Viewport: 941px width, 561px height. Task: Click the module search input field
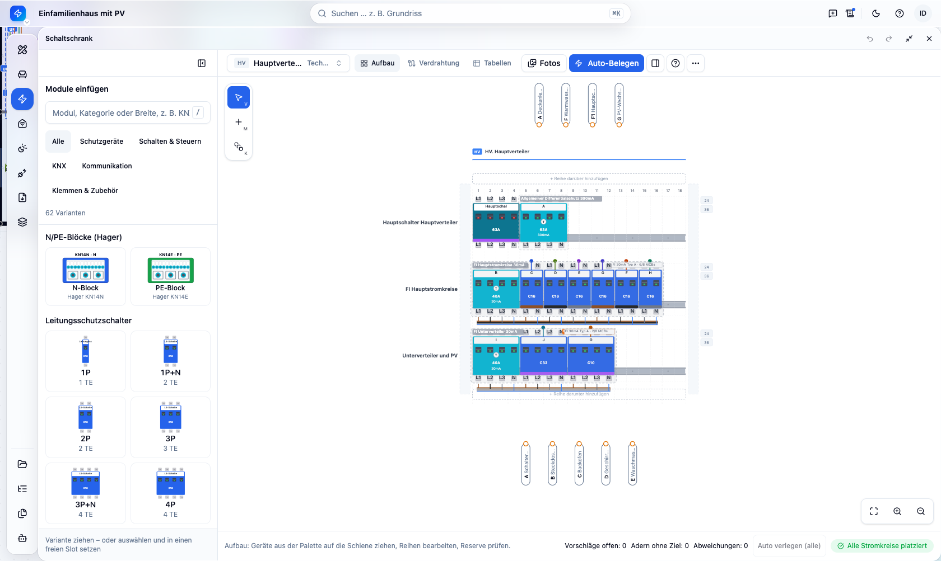click(x=128, y=112)
